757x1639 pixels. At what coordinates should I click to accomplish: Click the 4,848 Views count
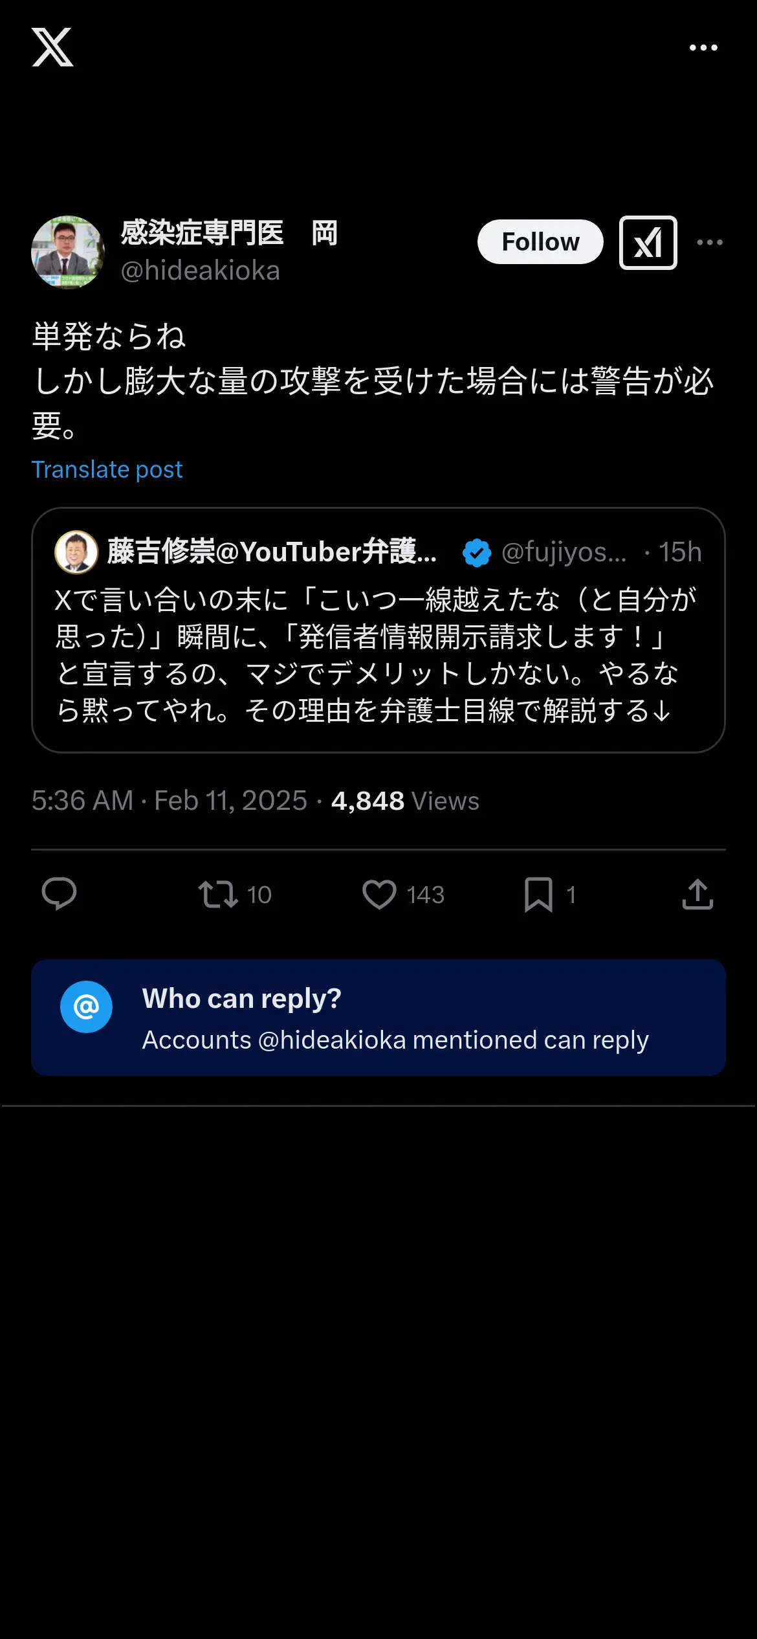pyautogui.click(x=405, y=801)
